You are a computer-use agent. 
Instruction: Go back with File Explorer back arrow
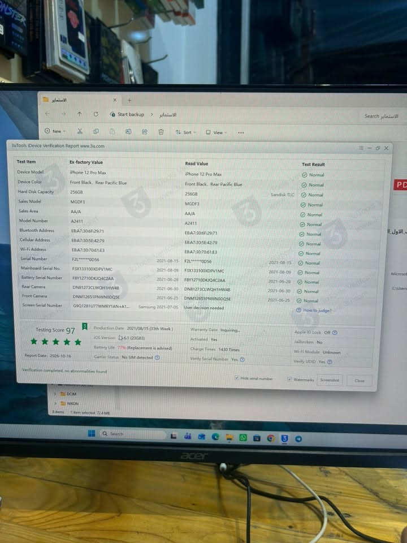click(47, 114)
